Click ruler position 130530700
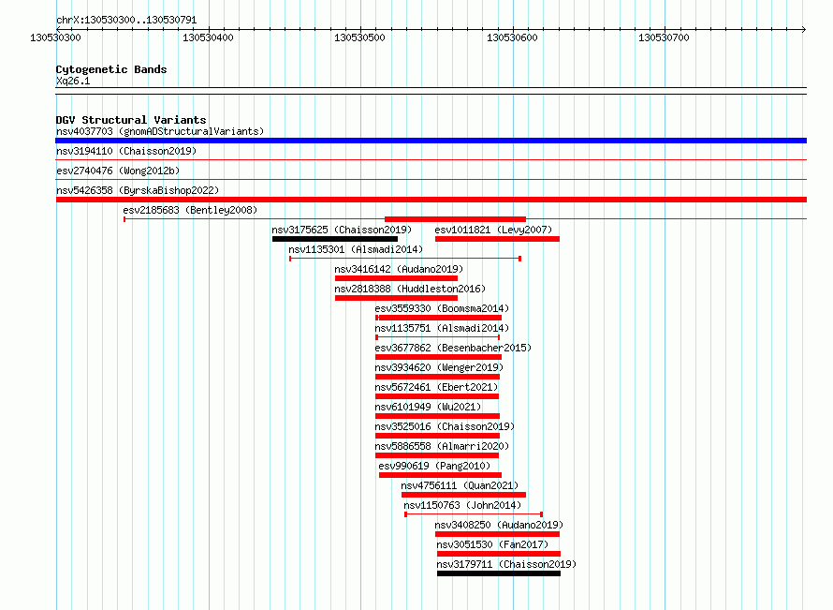 click(665, 37)
